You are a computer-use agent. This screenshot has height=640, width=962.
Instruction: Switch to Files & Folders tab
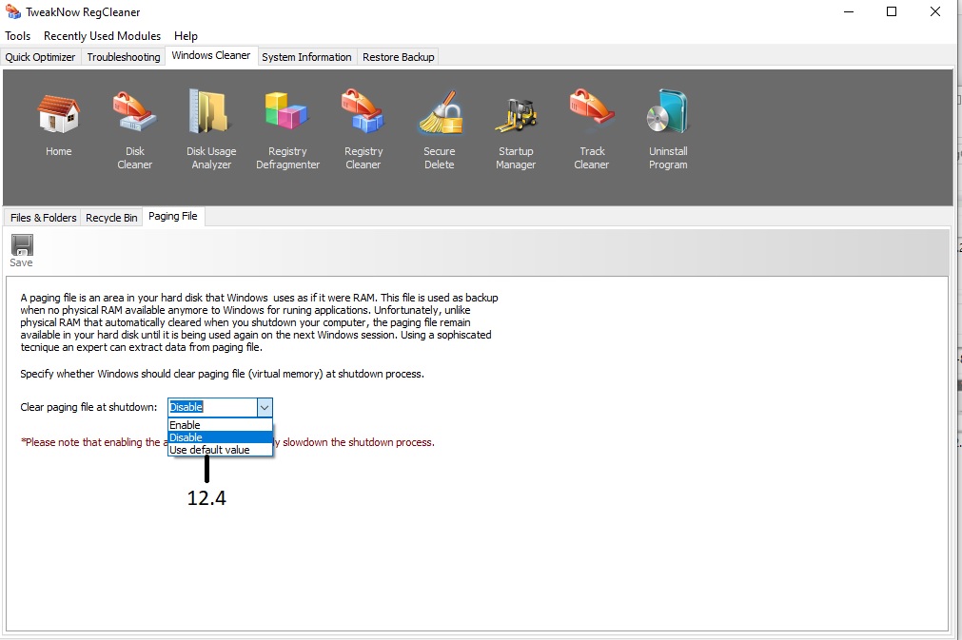point(43,218)
